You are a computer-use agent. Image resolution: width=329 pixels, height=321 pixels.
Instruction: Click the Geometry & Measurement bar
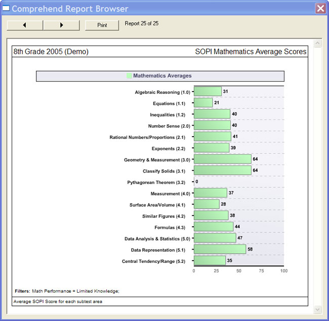point(223,159)
